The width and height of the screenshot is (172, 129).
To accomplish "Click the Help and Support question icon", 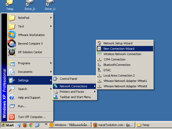I will [x=12, y=98].
